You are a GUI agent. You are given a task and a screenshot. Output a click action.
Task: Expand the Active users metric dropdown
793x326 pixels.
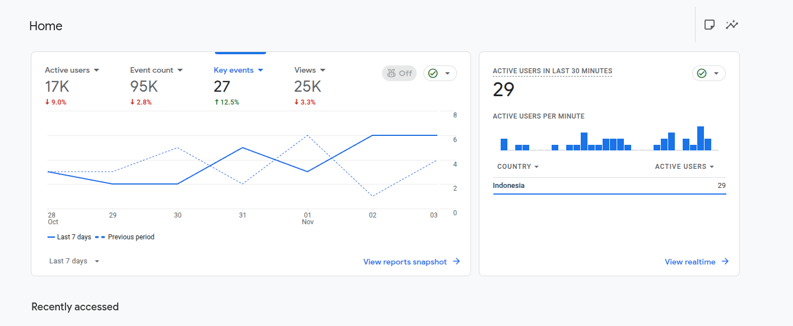[96, 70]
